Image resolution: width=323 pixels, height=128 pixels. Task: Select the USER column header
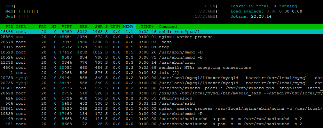(21, 27)
